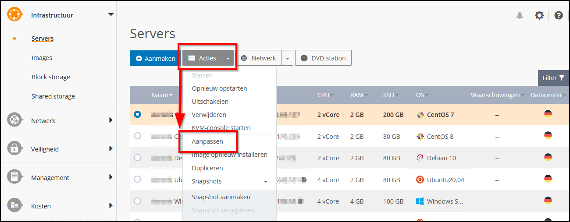570x222 pixels.
Task: Open the Acties dropdown arrow
Action: [x=228, y=58]
